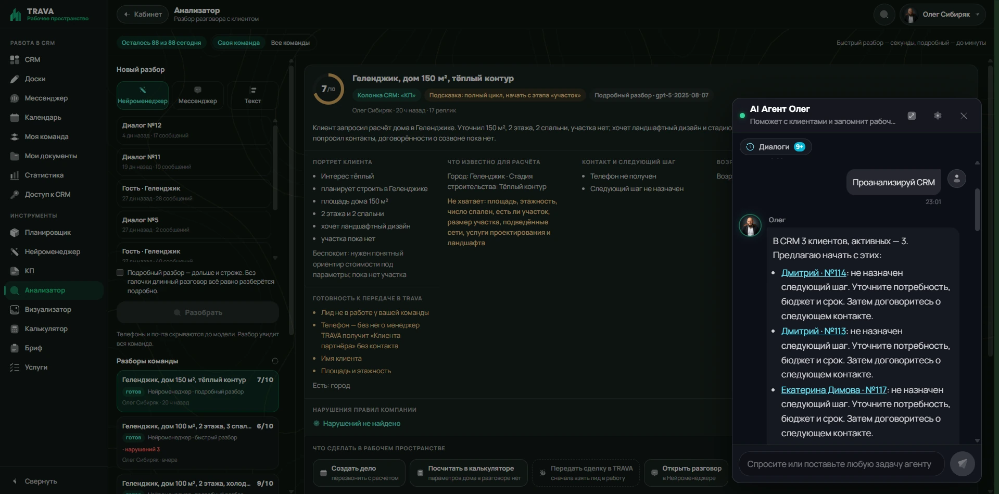Open Екатерина Димова · №117 link

point(834,390)
